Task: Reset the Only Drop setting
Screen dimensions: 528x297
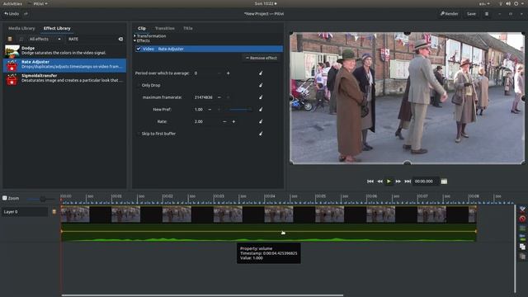Action: pyautogui.click(x=261, y=85)
